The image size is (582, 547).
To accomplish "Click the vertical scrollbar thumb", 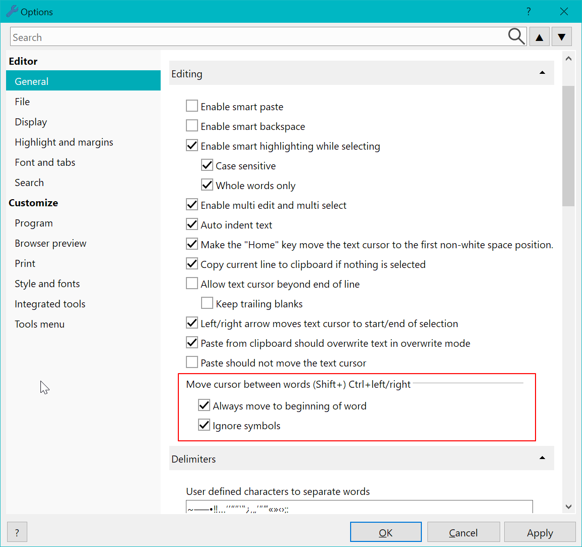I will pyautogui.click(x=568, y=146).
